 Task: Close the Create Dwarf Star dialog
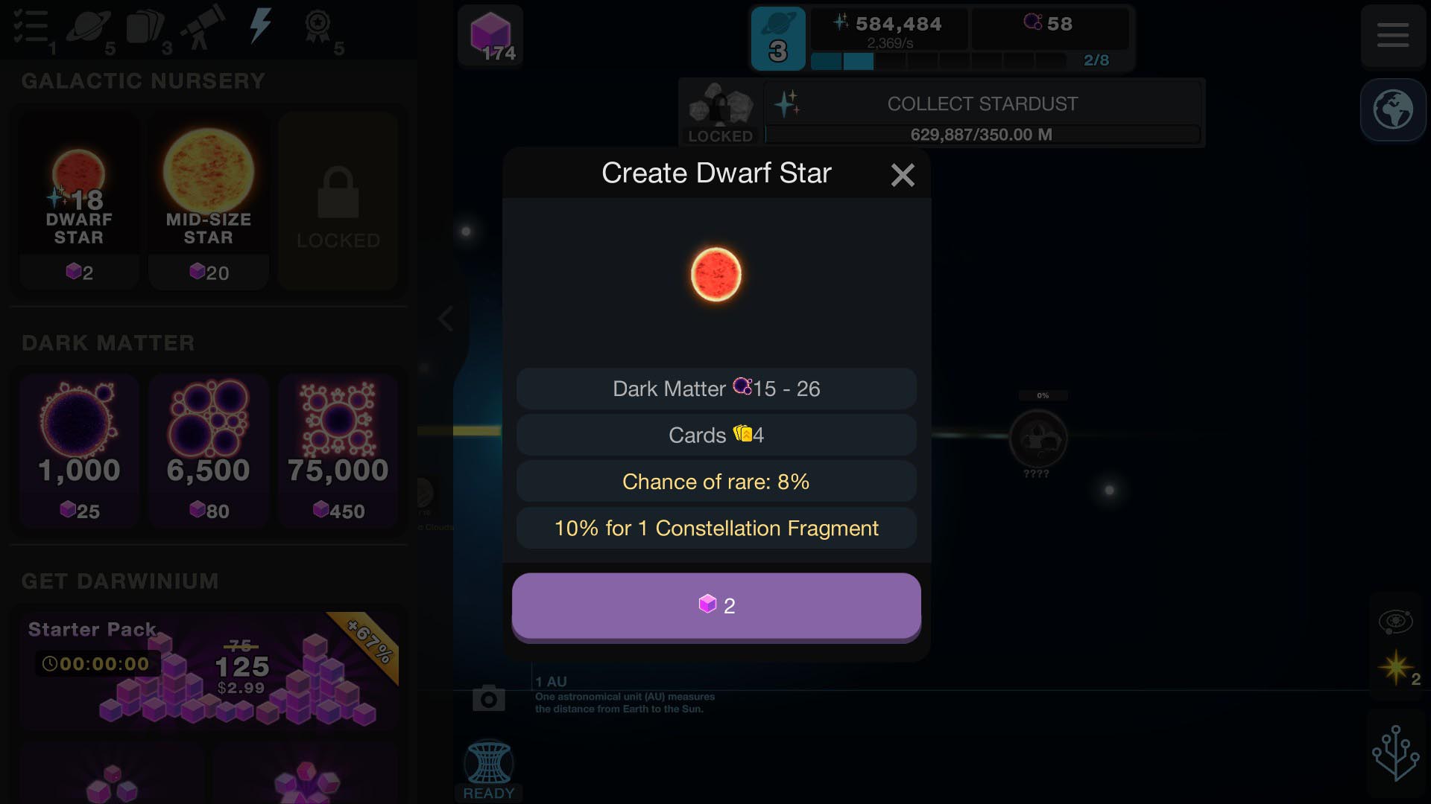pos(902,175)
